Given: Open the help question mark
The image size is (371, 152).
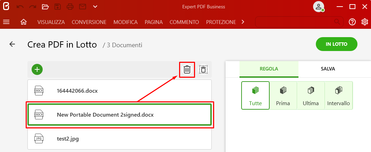Looking at the screenshot, I should (x=352, y=22).
